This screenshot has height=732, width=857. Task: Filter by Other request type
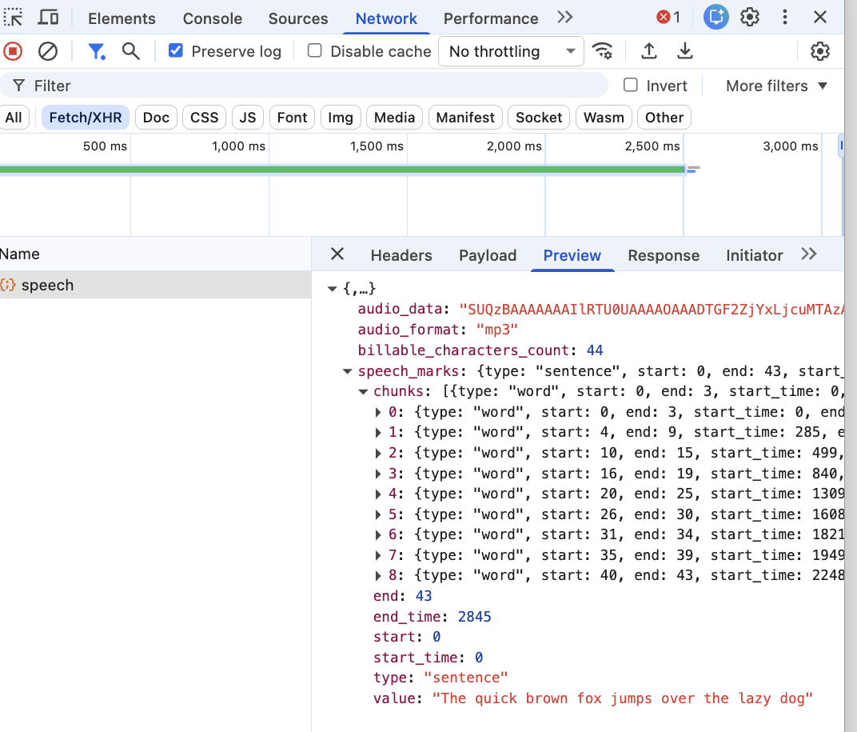pos(664,118)
